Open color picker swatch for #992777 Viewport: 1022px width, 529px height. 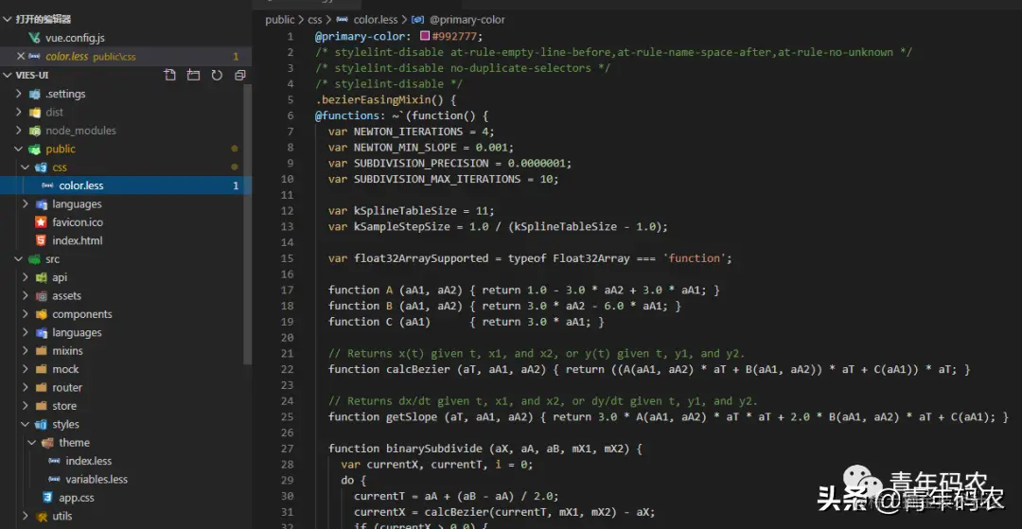pos(424,36)
